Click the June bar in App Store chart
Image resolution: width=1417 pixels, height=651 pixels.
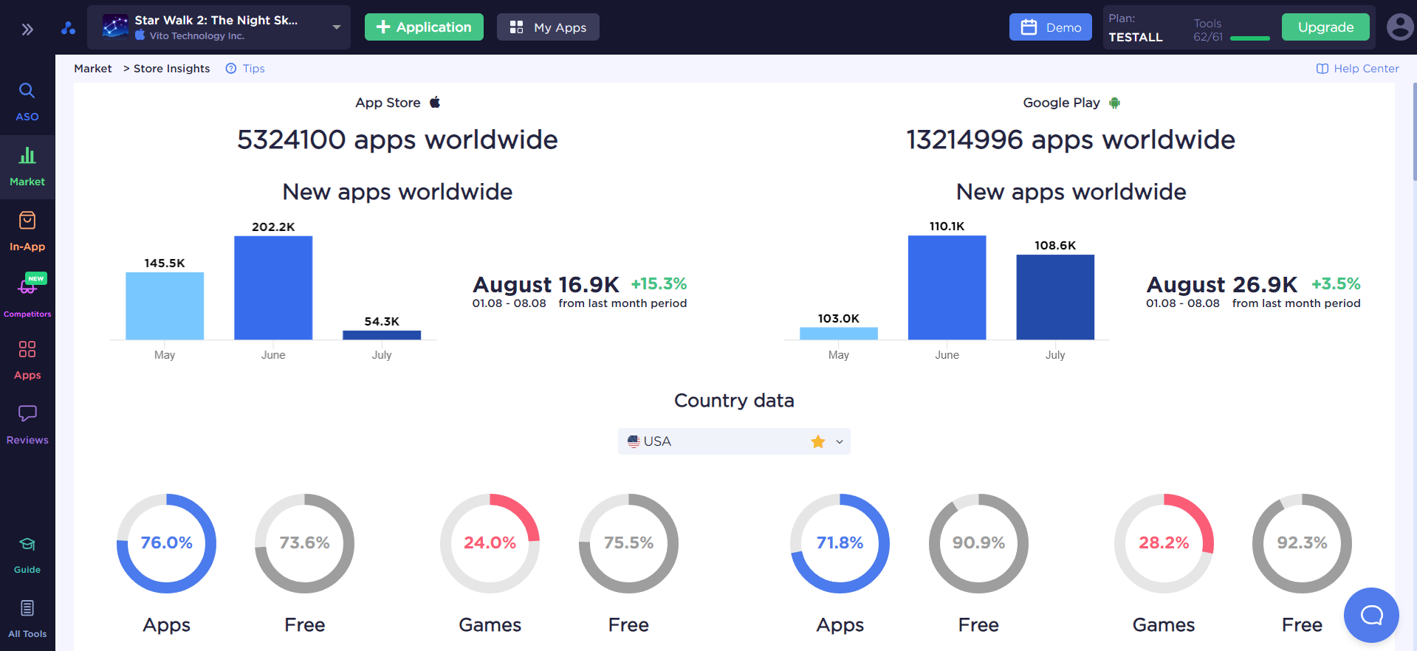click(273, 288)
